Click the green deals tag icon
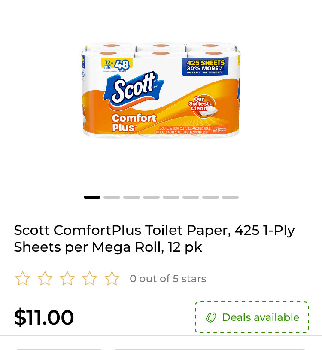This screenshot has height=350, width=322. pos(211,317)
